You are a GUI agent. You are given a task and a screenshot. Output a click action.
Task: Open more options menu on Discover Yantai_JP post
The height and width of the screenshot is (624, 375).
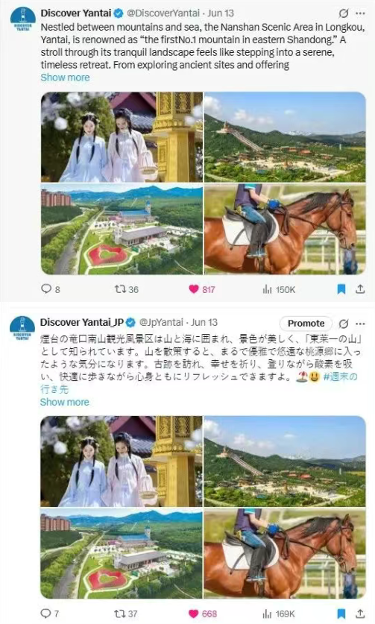[360, 324]
